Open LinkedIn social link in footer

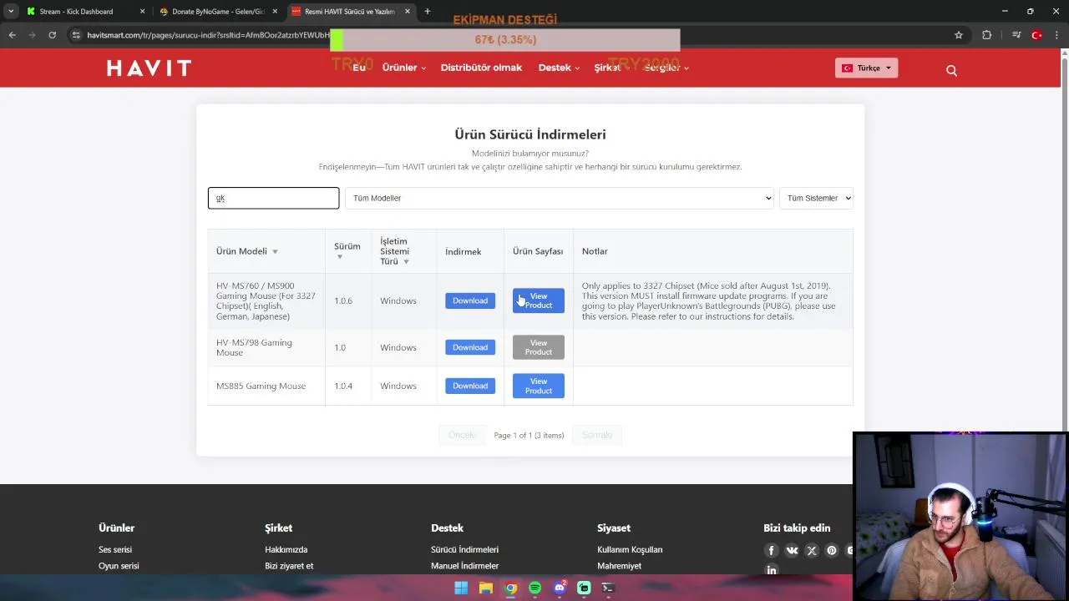(771, 570)
